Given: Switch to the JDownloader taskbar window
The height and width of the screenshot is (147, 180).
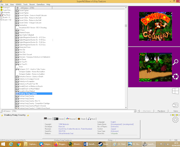Looking at the screenshot, I should 75,144.
